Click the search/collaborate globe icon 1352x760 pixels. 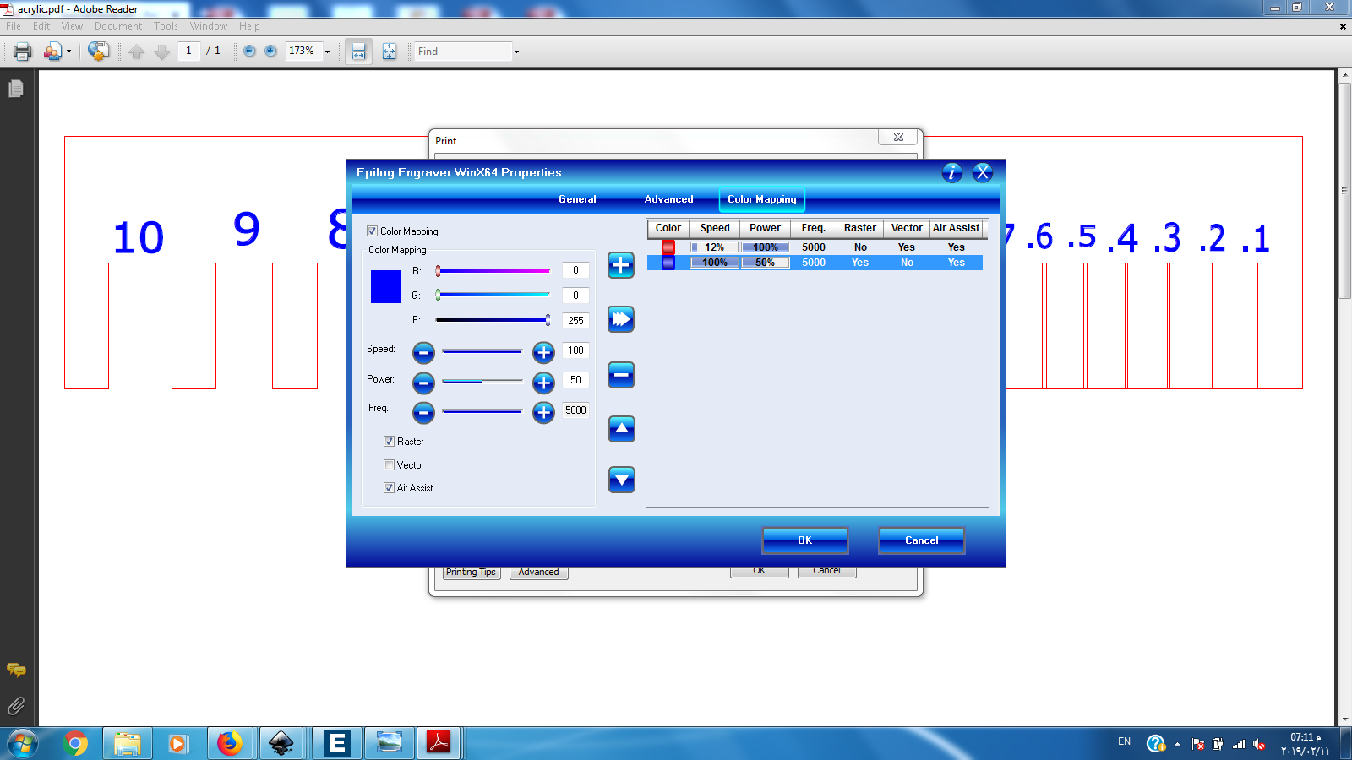pyautogui.click(x=98, y=52)
